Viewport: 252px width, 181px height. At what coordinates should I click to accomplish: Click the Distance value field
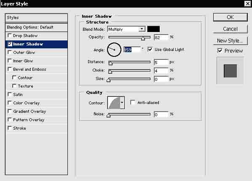[161, 62]
